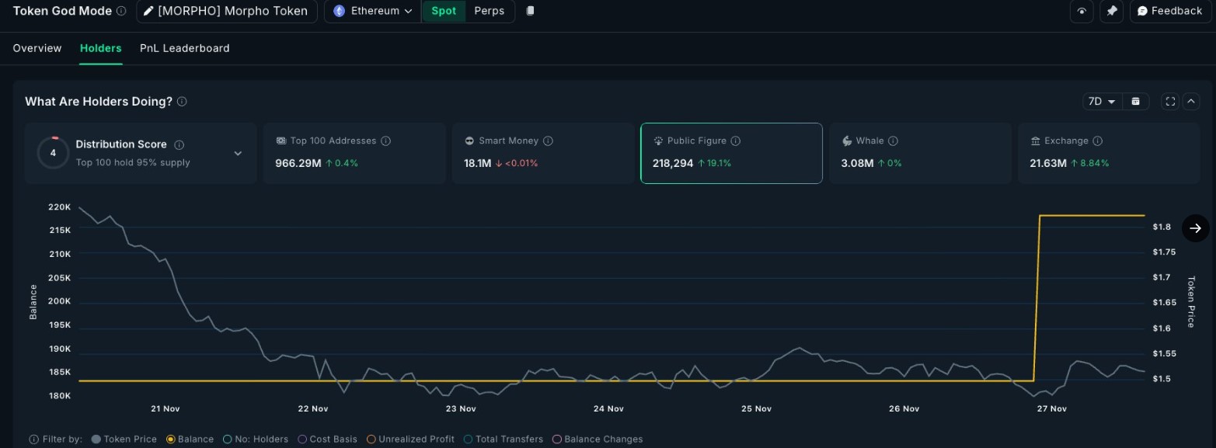
Task: Open the Ethereum chain dropdown
Action: [373, 11]
